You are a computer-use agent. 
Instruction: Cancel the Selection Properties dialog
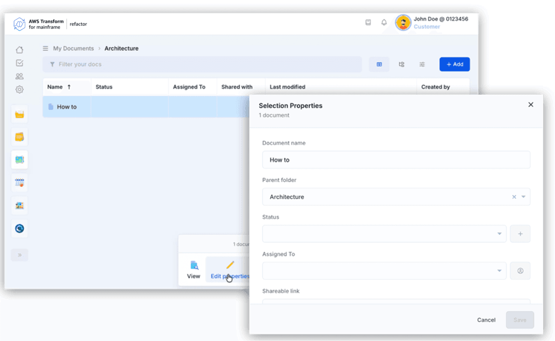(486, 320)
